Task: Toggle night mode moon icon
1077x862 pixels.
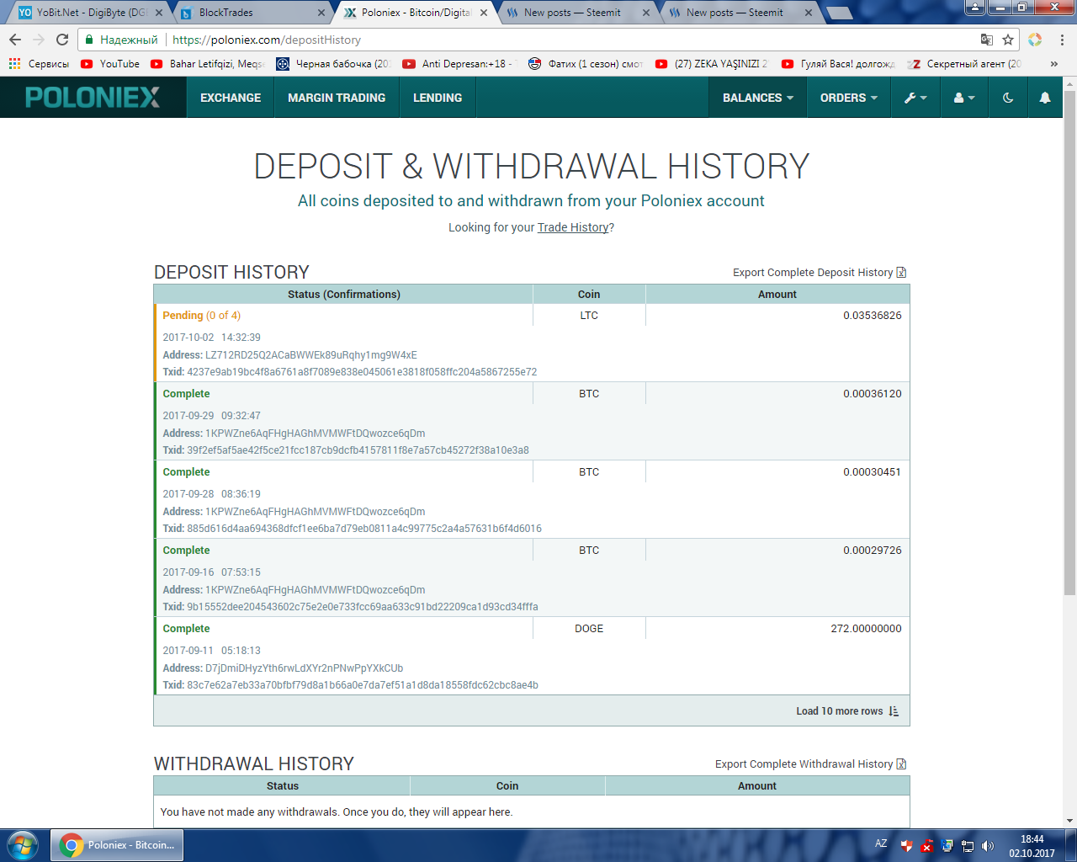Action: pos(1008,98)
